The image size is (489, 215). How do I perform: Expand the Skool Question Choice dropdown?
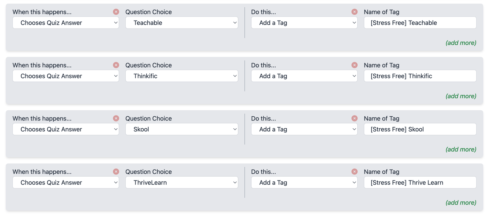click(x=182, y=129)
